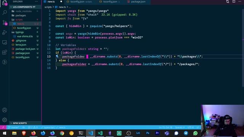Click the Ln, Col indicator in the status bar
Screen dimensions: 244x137
[x=165, y=127]
